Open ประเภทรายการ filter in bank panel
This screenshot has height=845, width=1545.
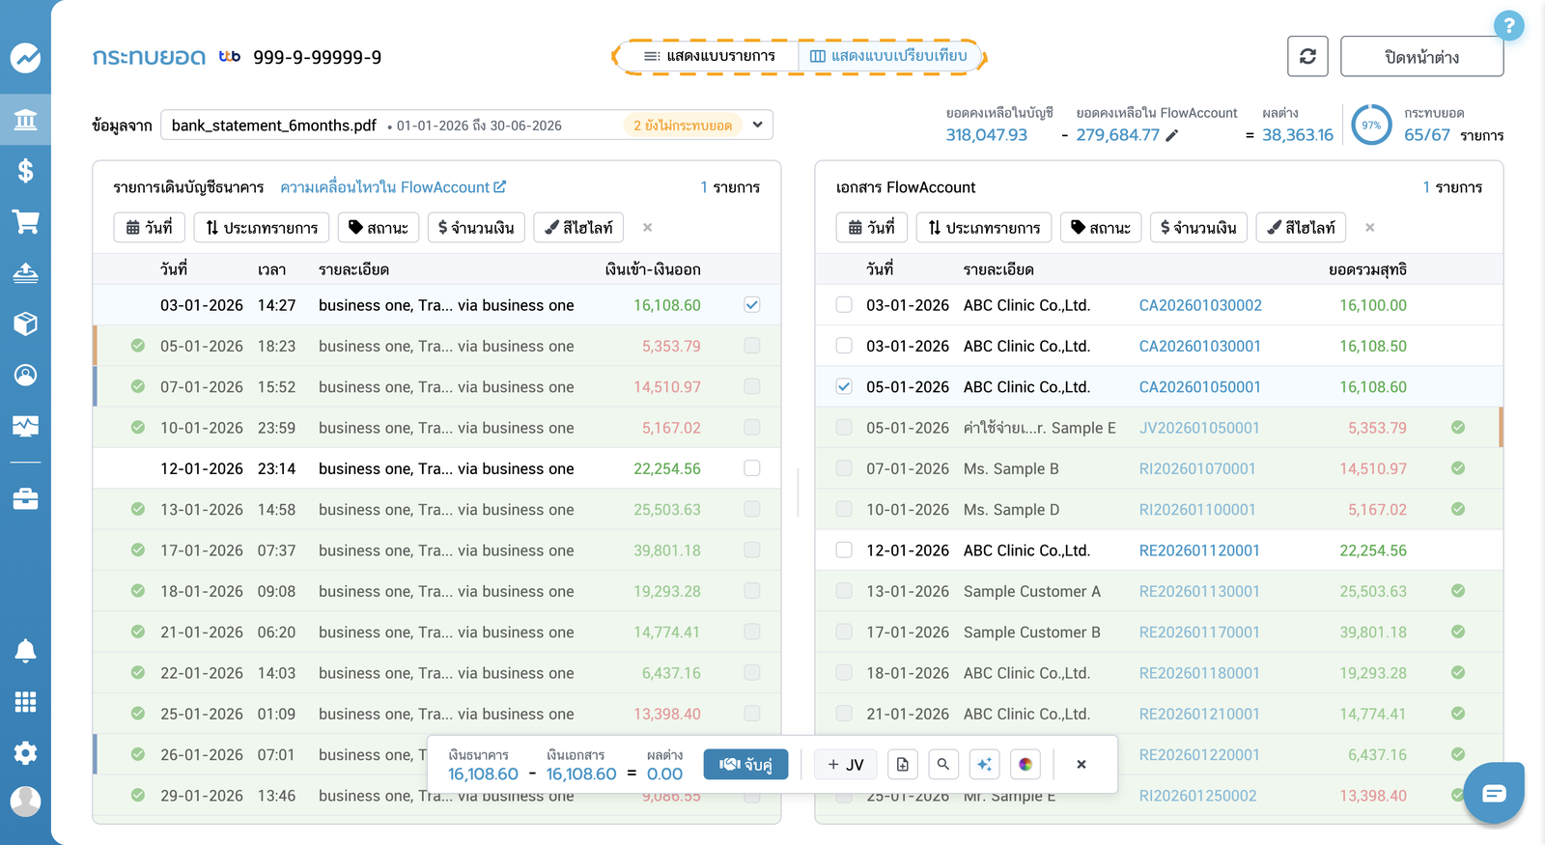pyautogui.click(x=262, y=228)
